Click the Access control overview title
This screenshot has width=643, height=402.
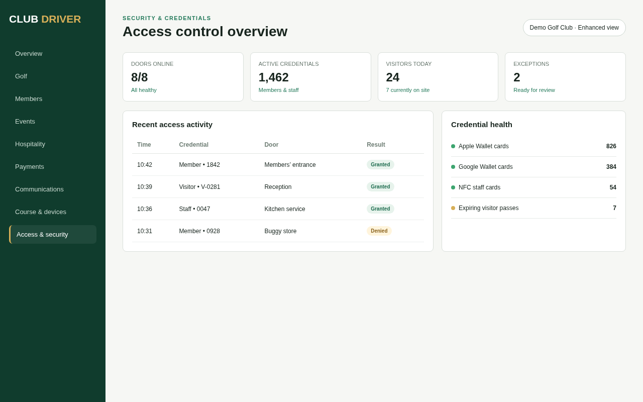click(x=205, y=32)
